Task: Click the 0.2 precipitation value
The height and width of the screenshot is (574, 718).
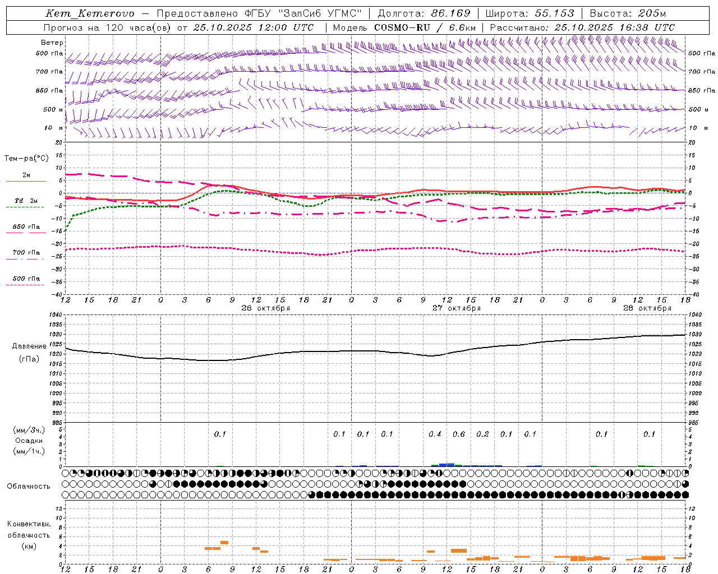Action: pyautogui.click(x=482, y=434)
